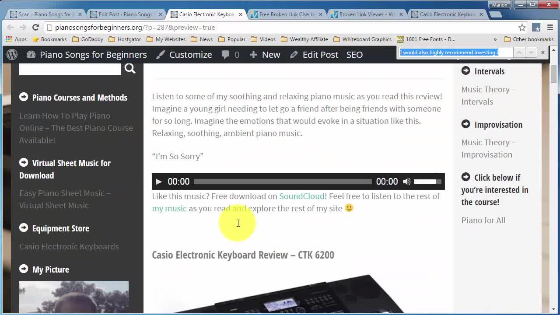Go to the next find result
The width and height of the screenshot is (560, 315).
point(531,52)
